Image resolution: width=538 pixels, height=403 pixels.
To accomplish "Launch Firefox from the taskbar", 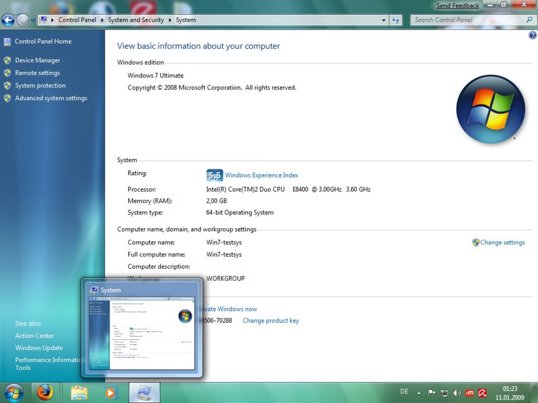I will coord(45,393).
